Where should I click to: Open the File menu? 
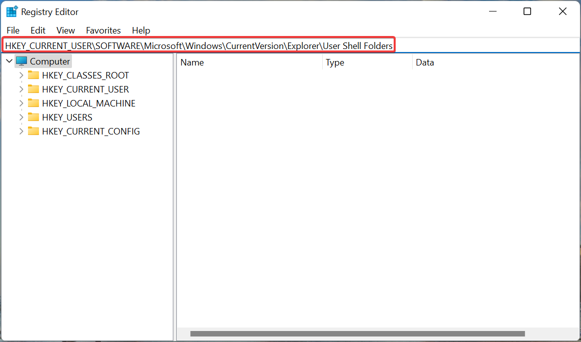[x=13, y=30]
